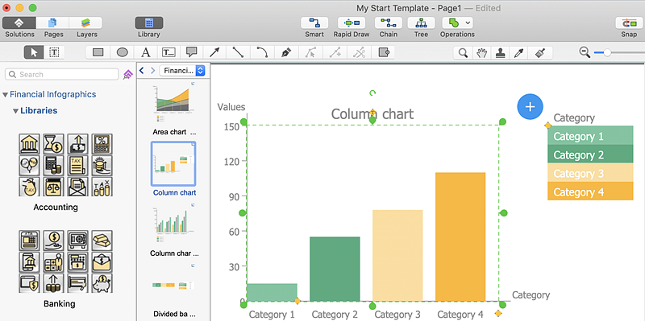Viewport: 645px width, 321px height.
Task: Click the Category 3 legend swatch
Action: 590,173
